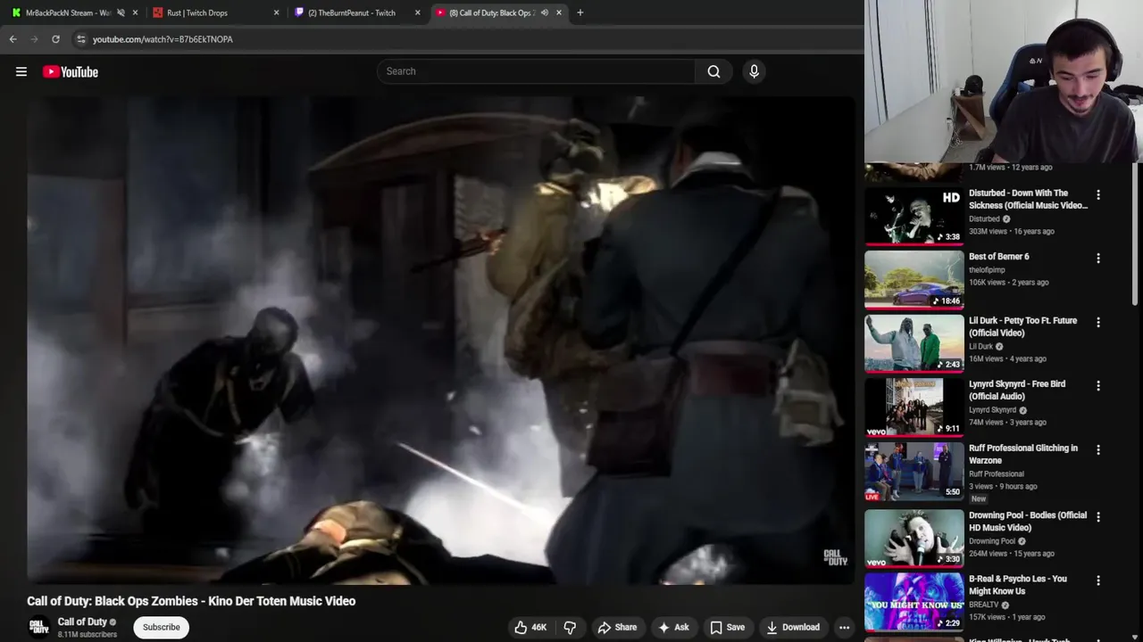The image size is (1143, 642).
Task: Reload the page with refresh icon
Action: pyautogui.click(x=55, y=39)
